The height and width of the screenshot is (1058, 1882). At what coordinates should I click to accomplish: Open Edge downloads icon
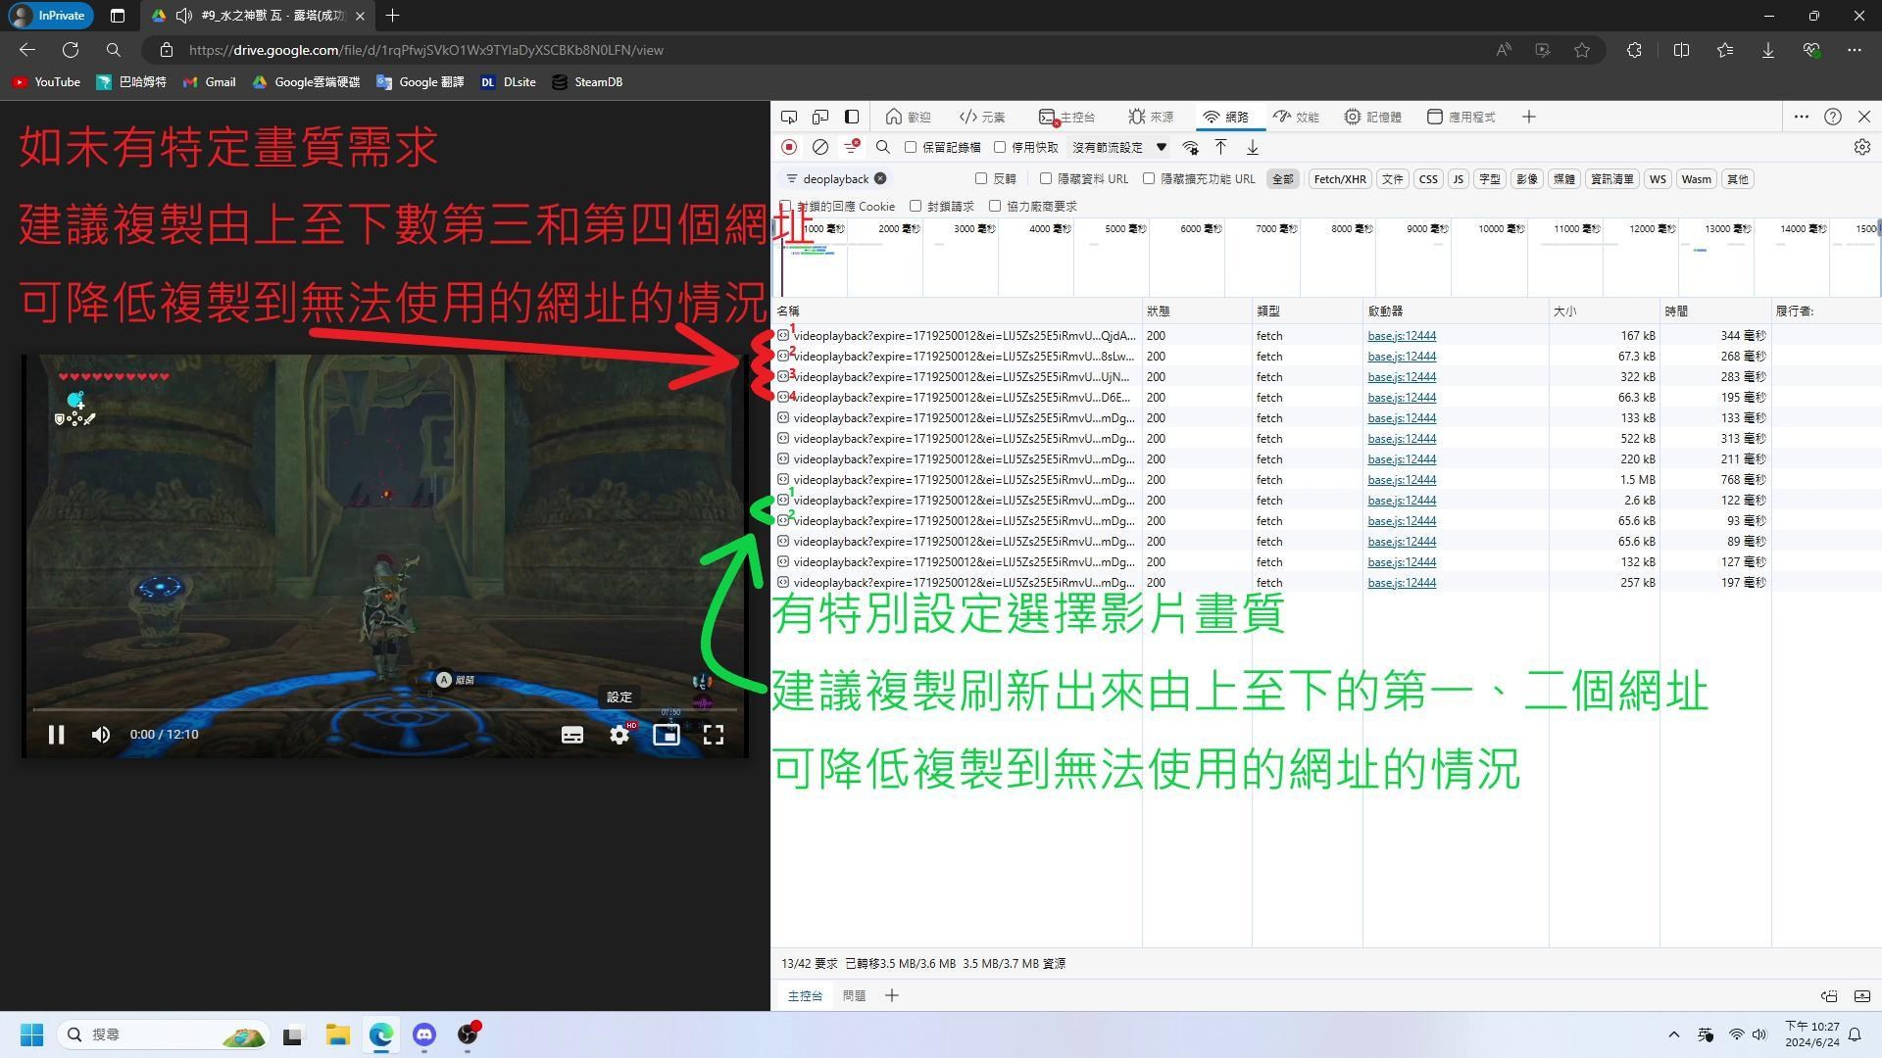tap(1768, 50)
